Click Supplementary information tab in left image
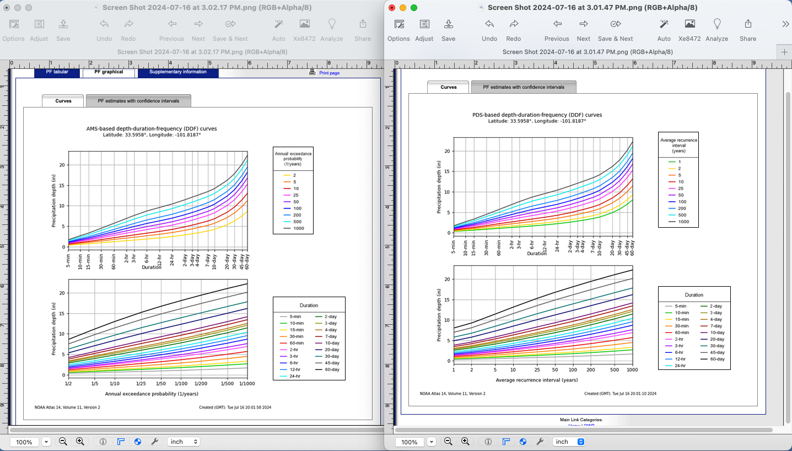The image size is (792, 451). click(x=178, y=72)
